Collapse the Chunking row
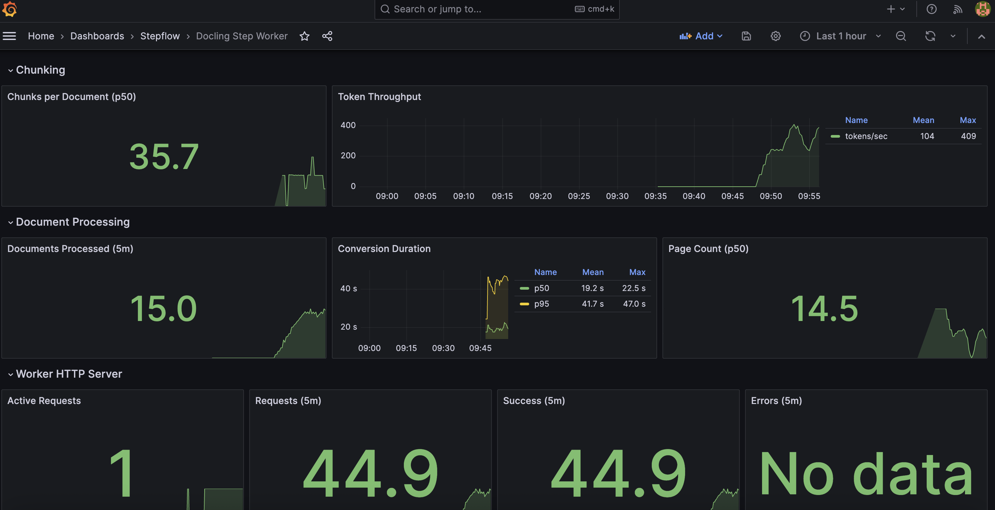 click(41, 70)
